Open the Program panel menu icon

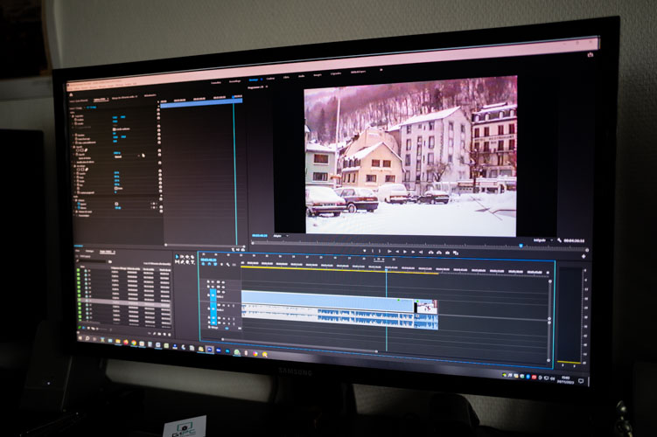click(x=267, y=87)
